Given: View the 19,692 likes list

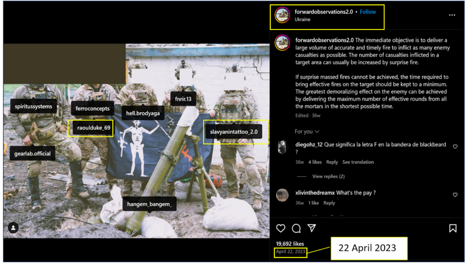Looking at the screenshot, I should point(290,244).
